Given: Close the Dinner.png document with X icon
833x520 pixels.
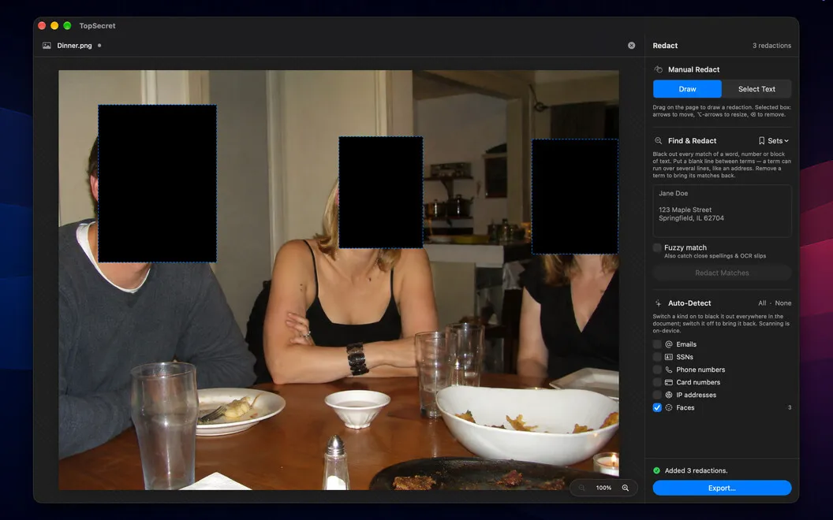Looking at the screenshot, I should pyautogui.click(x=631, y=46).
